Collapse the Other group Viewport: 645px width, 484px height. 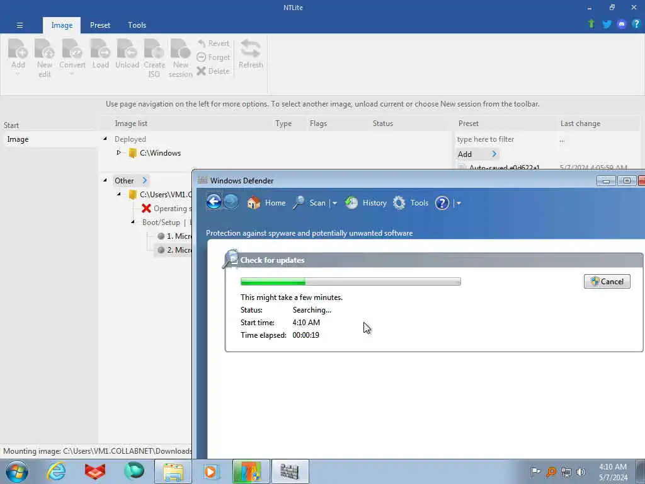[105, 180]
